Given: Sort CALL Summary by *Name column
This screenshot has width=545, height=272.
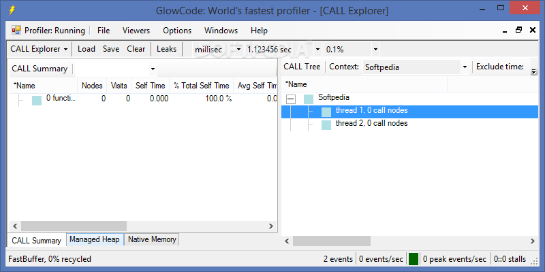Looking at the screenshot, I should coord(42,86).
